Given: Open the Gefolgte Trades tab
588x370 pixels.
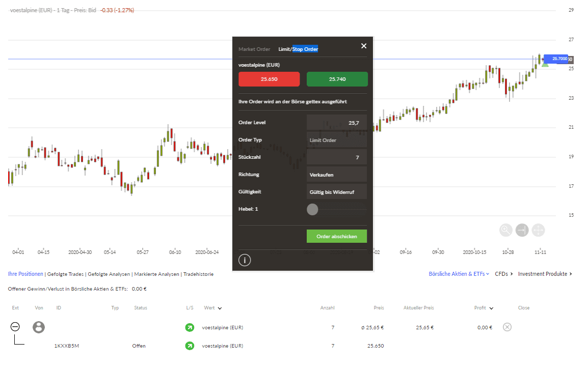Looking at the screenshot, I should point(65,274).
